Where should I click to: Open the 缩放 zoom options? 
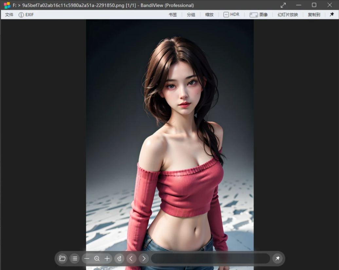(209, 14)
